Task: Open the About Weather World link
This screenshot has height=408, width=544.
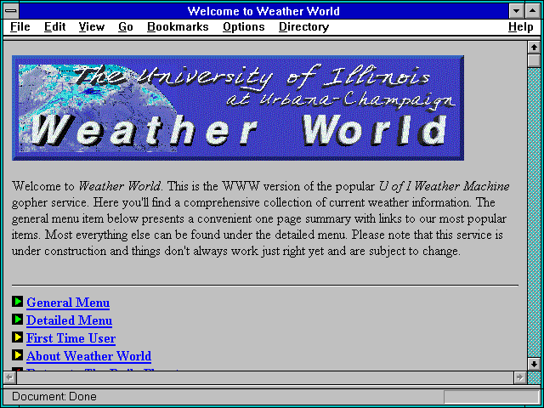Action: [x=88, y=356]
